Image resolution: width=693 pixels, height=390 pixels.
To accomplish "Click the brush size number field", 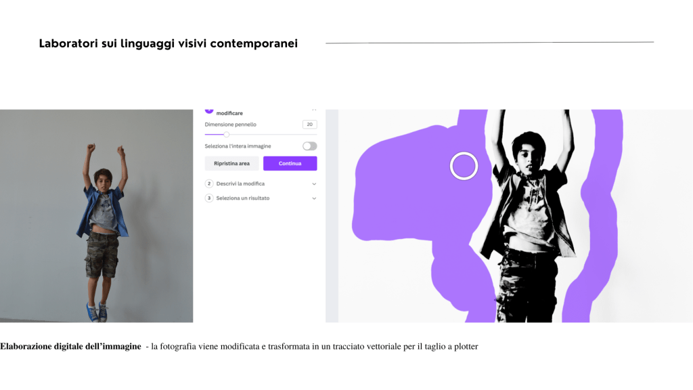I will pos(309,125).
